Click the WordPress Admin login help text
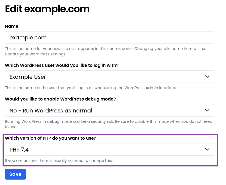 pos(91,88)
